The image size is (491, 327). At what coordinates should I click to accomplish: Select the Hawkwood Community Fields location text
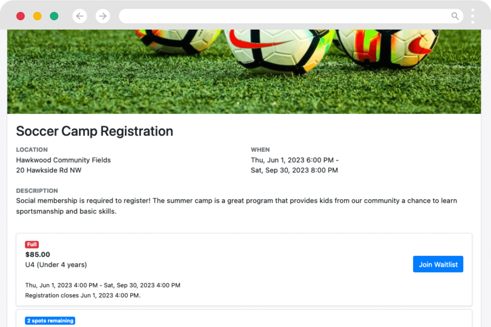[x=63, y=160]
